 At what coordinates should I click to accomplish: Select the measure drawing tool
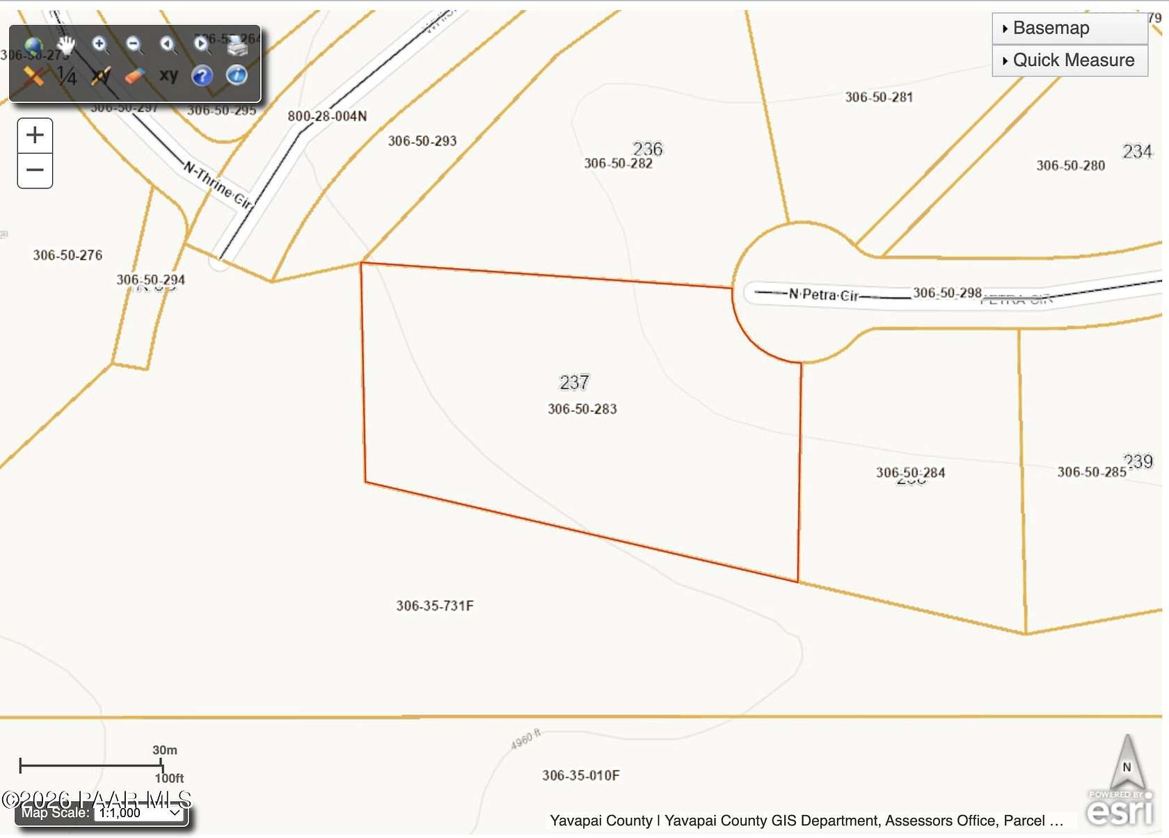coord(100,76)
